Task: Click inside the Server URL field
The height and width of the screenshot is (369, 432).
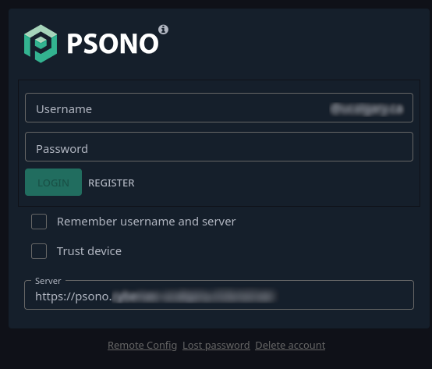Action: coord(219,295)
